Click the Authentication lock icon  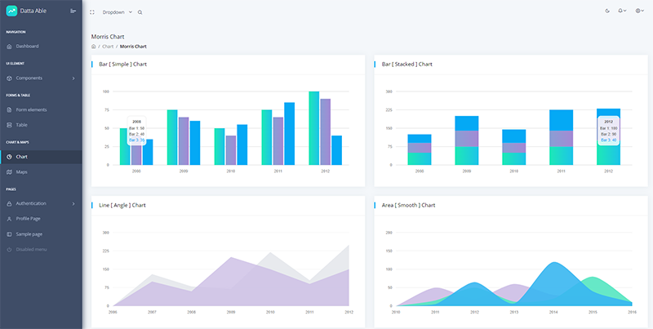point(9,203)
